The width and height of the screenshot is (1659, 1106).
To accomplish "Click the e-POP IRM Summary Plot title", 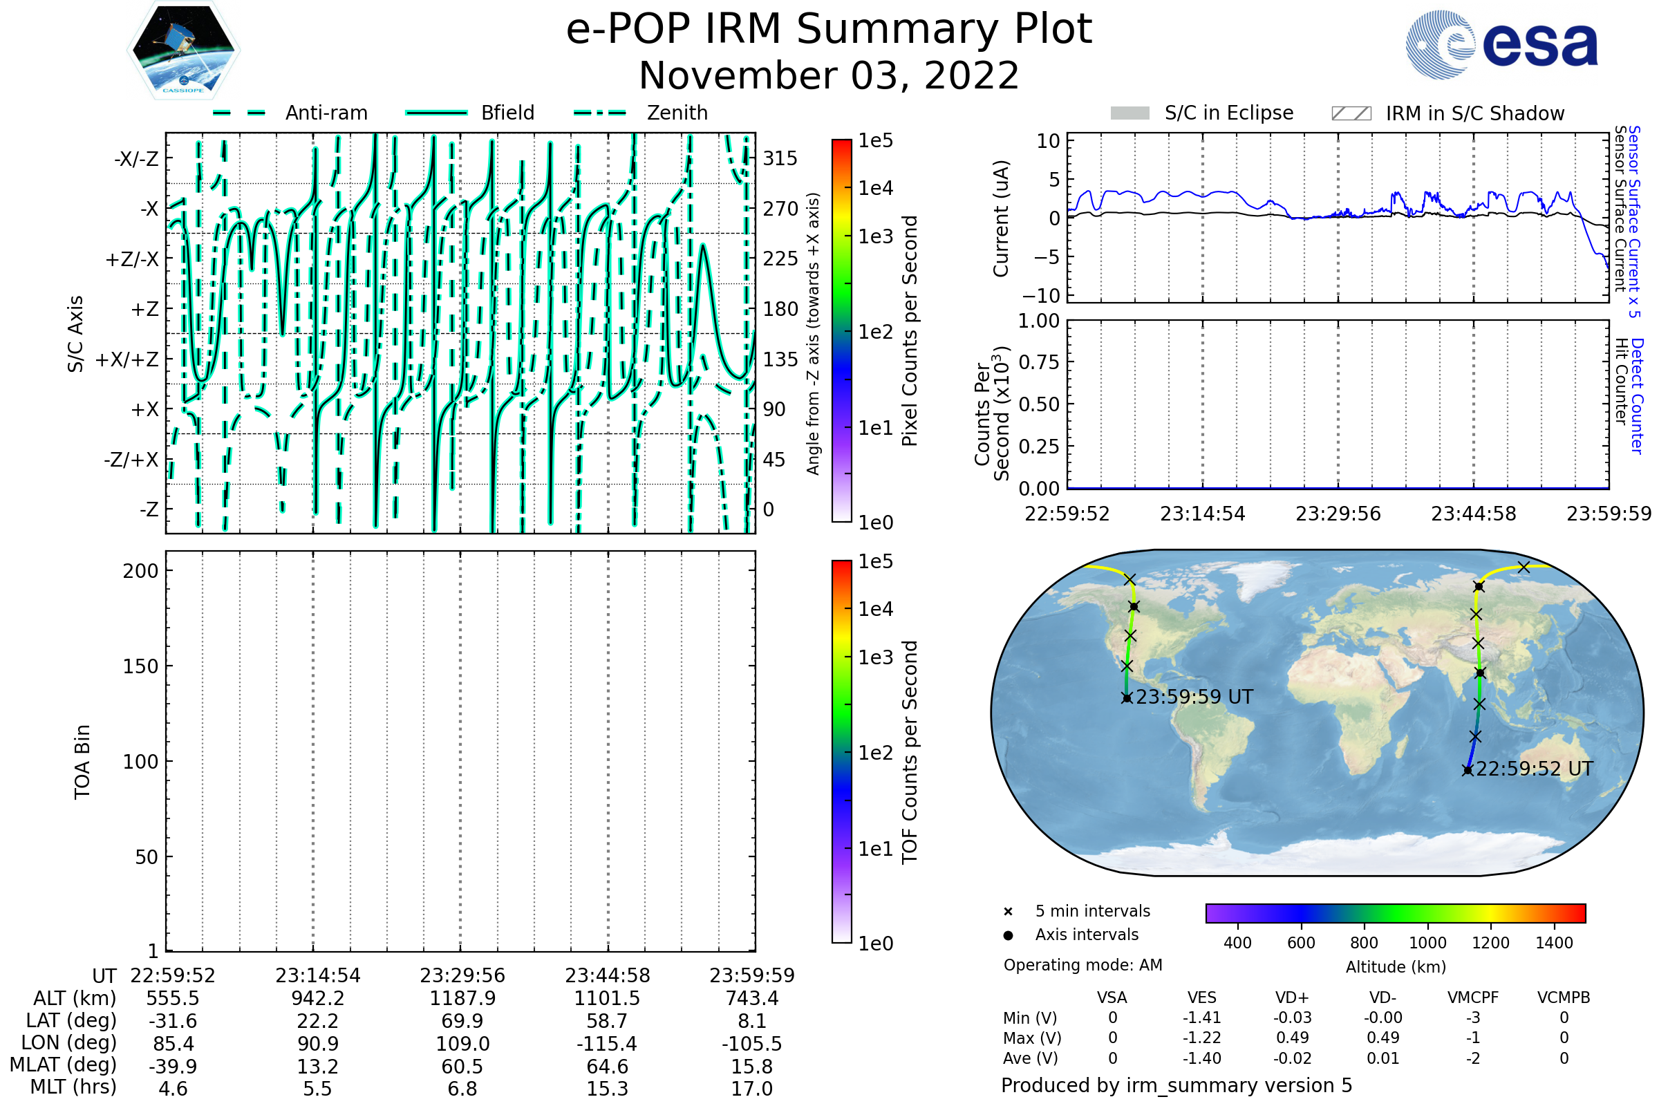I will 829,30.
